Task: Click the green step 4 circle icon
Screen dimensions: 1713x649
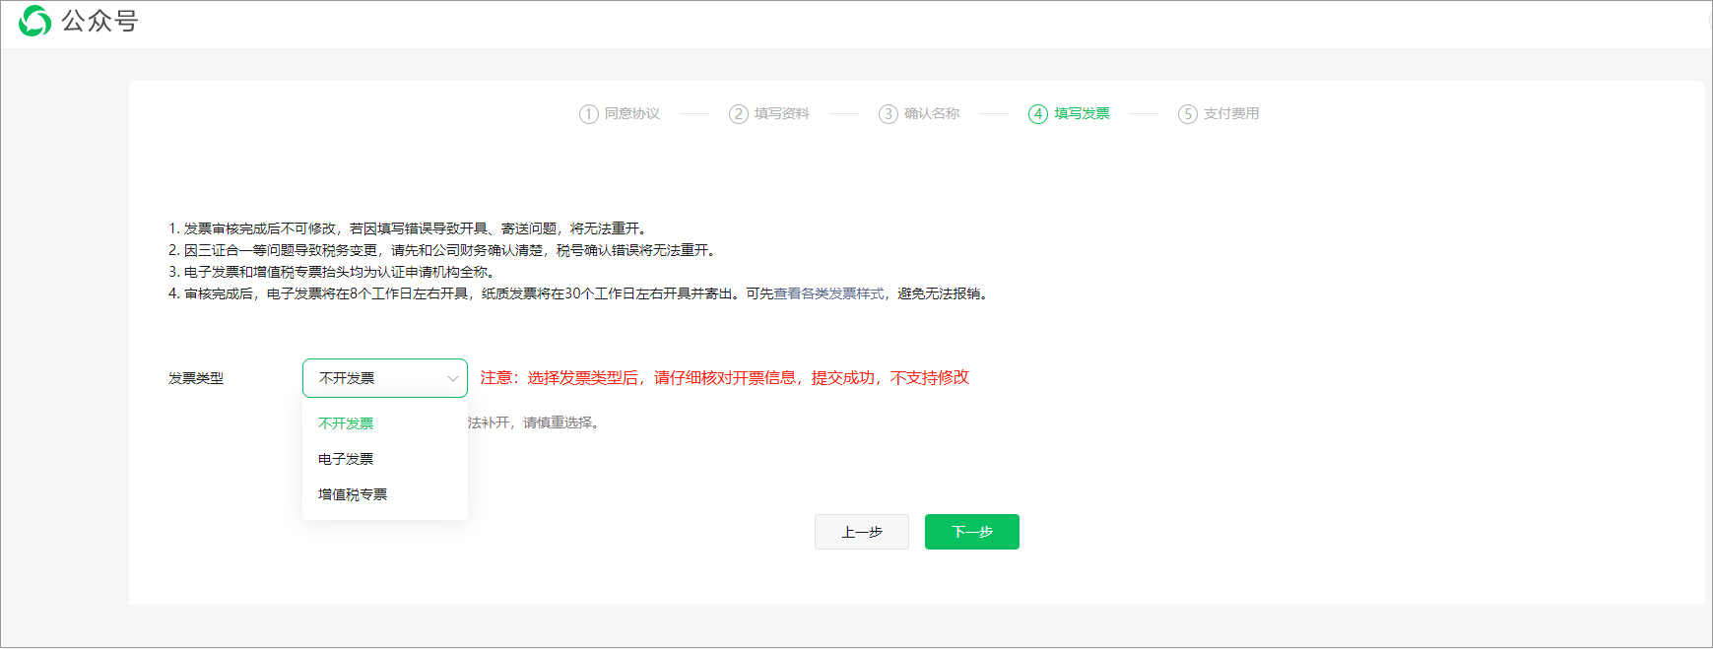Action: tap(1038, 114)
